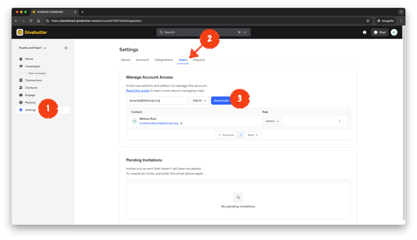Open the browser tab list chevron

(x=401, y=12)
